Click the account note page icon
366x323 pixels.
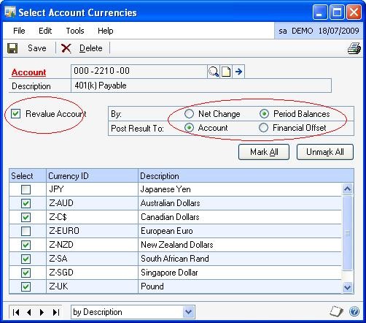tap(226, 72)
